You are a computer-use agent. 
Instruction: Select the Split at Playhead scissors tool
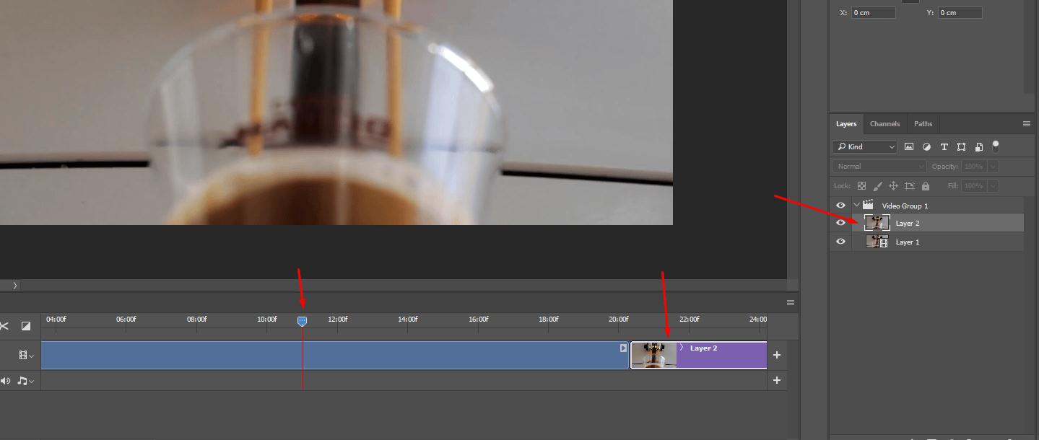pos(4,326)
